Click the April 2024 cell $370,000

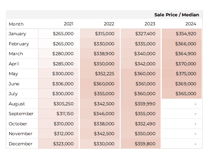(186, 64)
